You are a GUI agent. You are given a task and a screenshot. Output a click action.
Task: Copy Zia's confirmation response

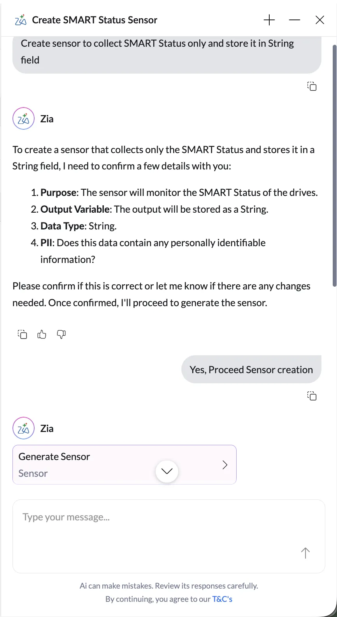[x=23, y=334]
